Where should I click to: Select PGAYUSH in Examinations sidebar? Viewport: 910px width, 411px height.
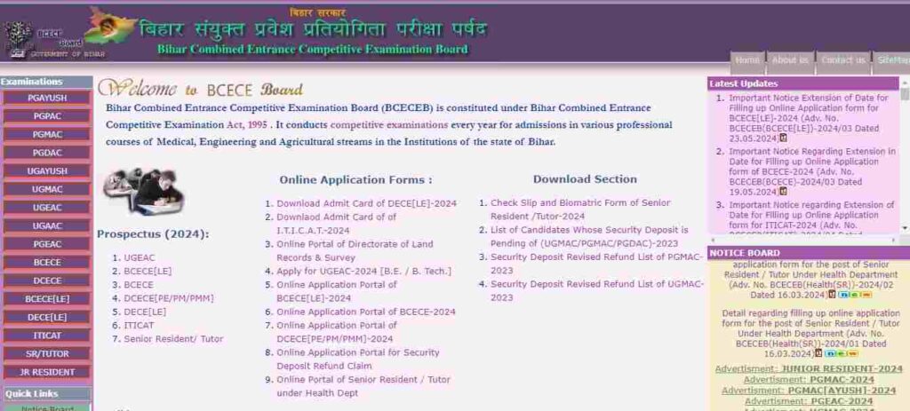tap(47, 98)
